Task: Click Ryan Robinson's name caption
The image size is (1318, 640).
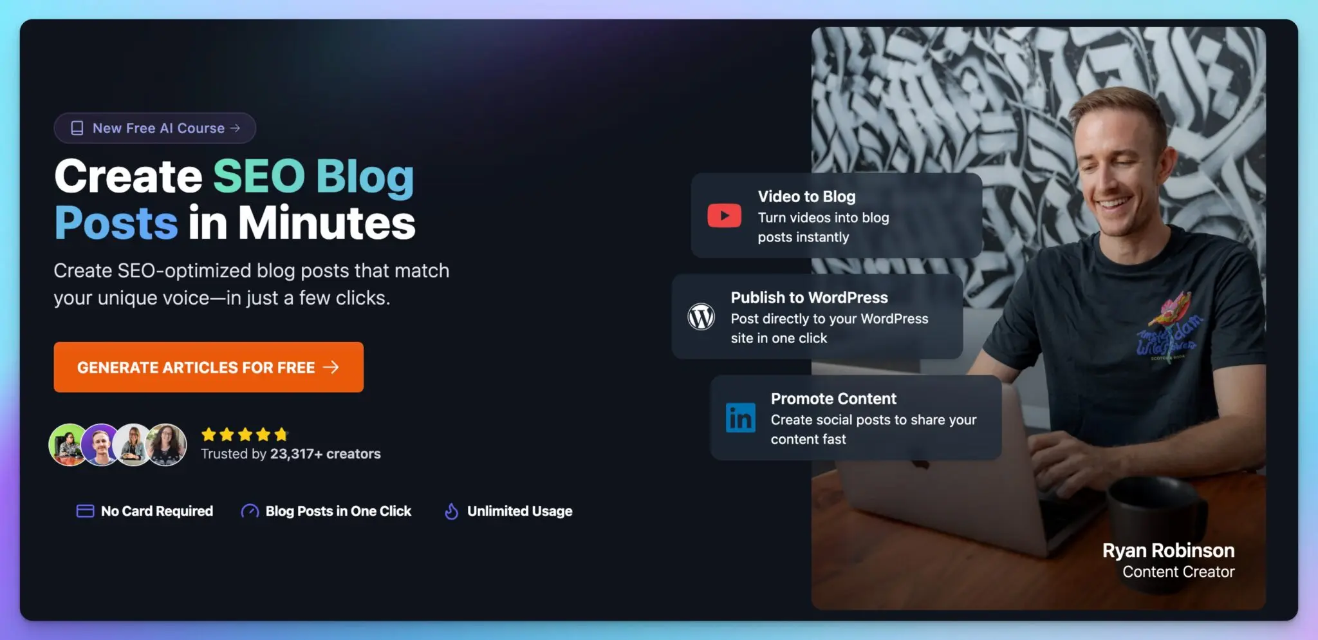Action: (x=1169, y=551)
